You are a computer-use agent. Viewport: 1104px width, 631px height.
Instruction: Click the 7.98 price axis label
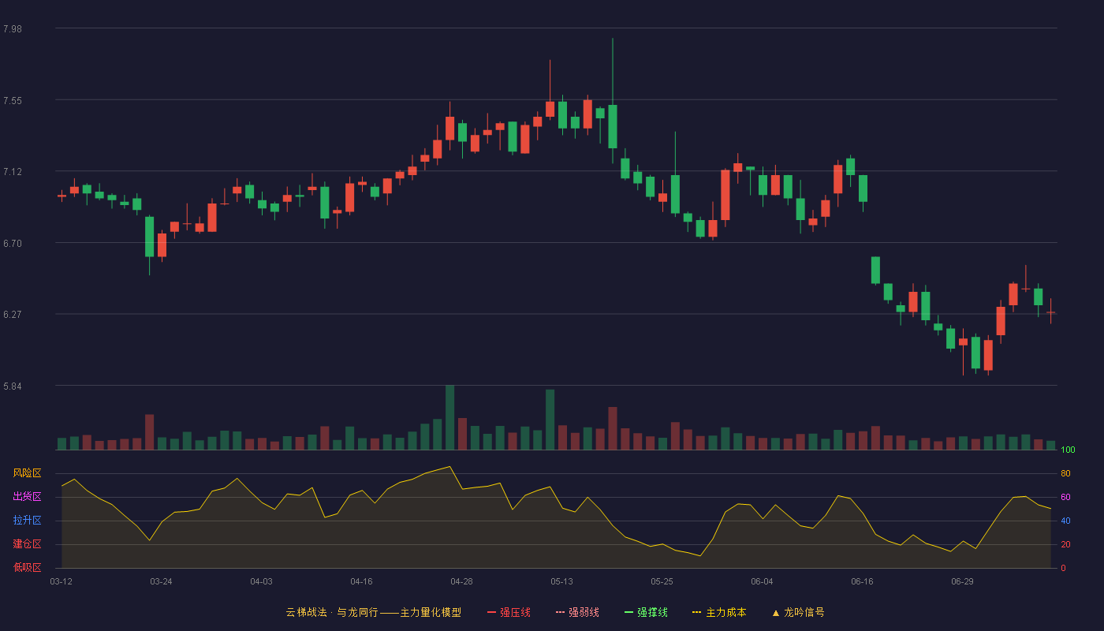13,29
